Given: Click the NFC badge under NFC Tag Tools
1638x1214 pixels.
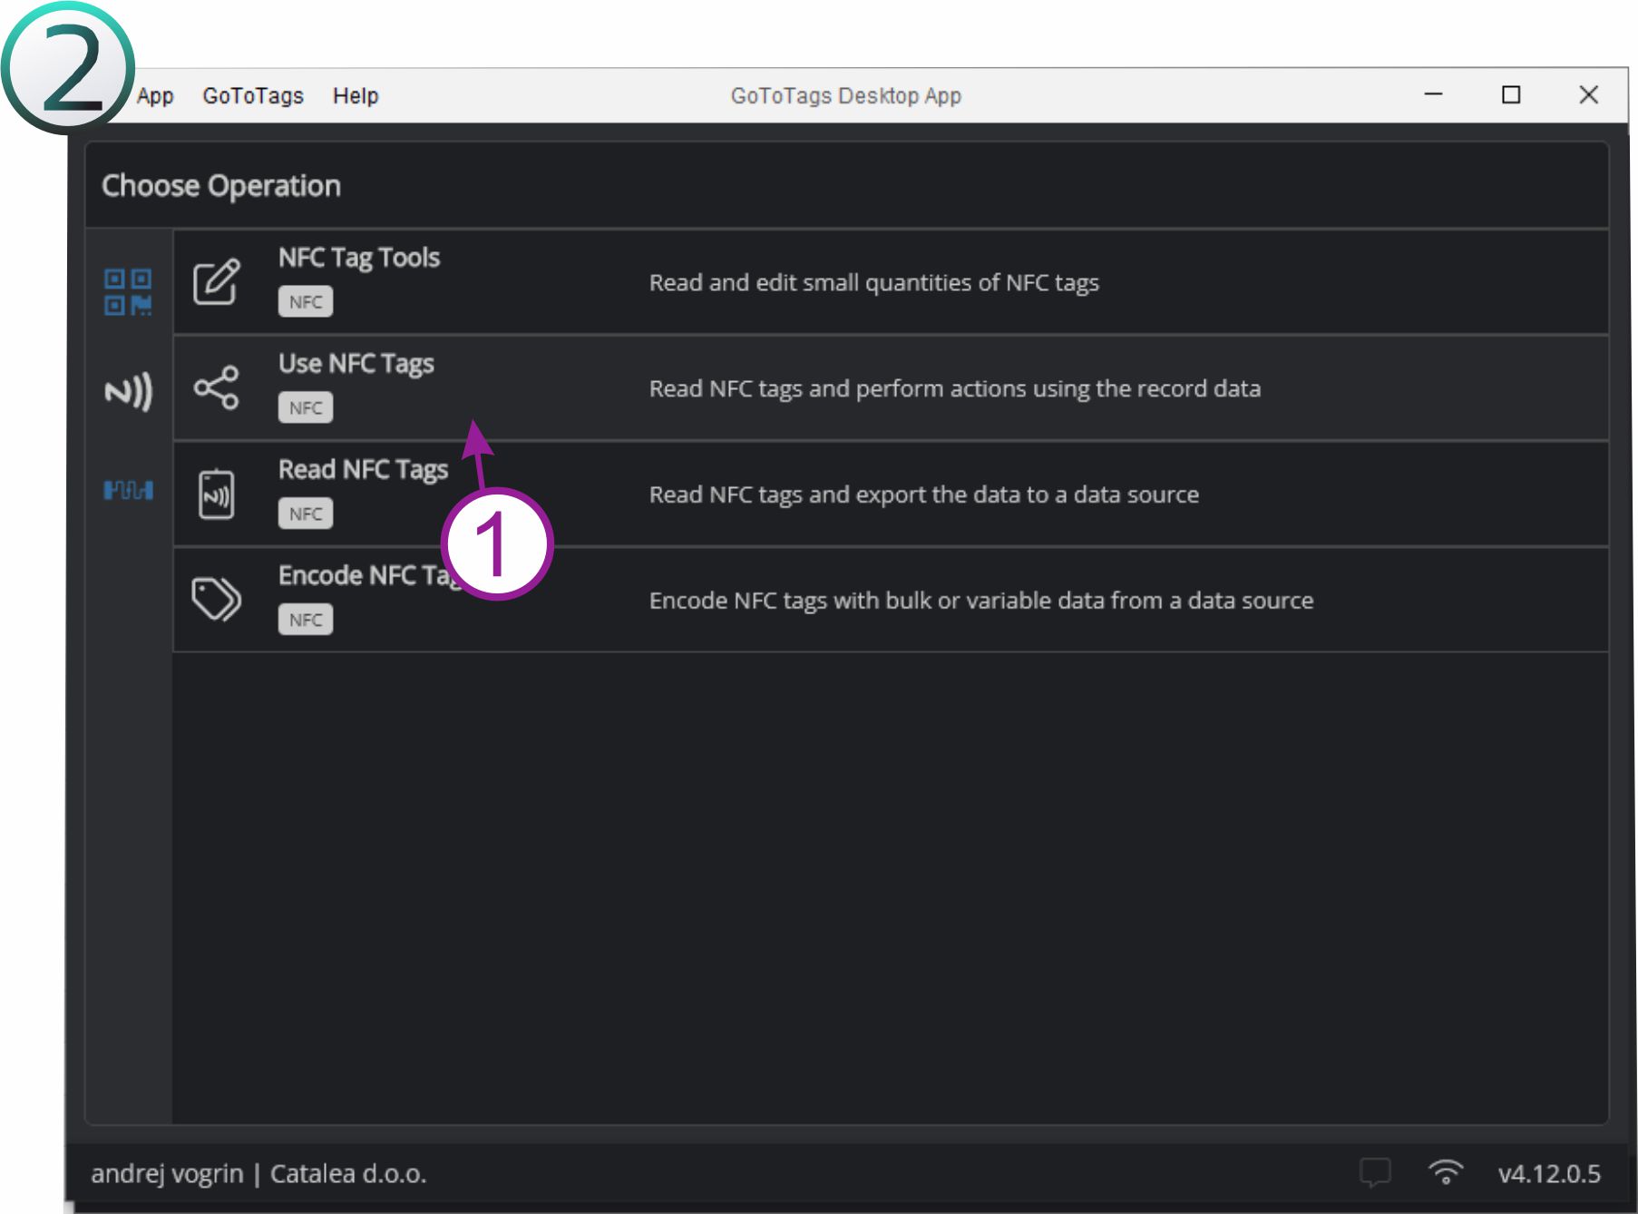Looking at the screenshot, I should click(x=306, y=302).
